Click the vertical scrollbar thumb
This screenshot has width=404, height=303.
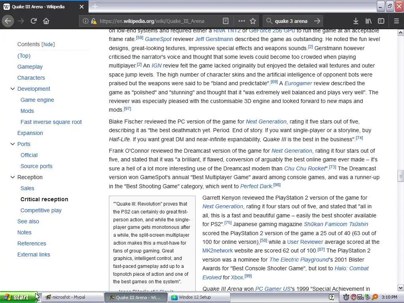400,176
